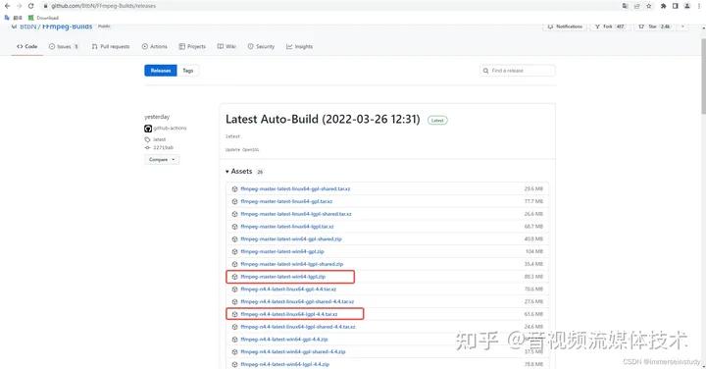The height and width of the screenshot is (369, 706).
Task: Open the Actions tab
Action: (155, 46)
